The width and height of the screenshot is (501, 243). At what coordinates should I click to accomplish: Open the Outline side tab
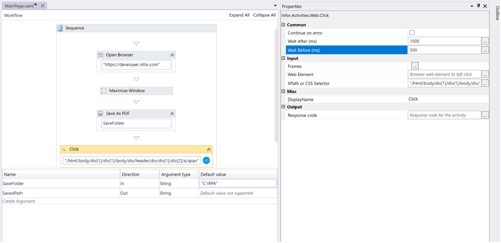click(497, 13)
